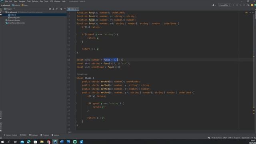Collapse the ts-advanced project root folder

(4, 12)
